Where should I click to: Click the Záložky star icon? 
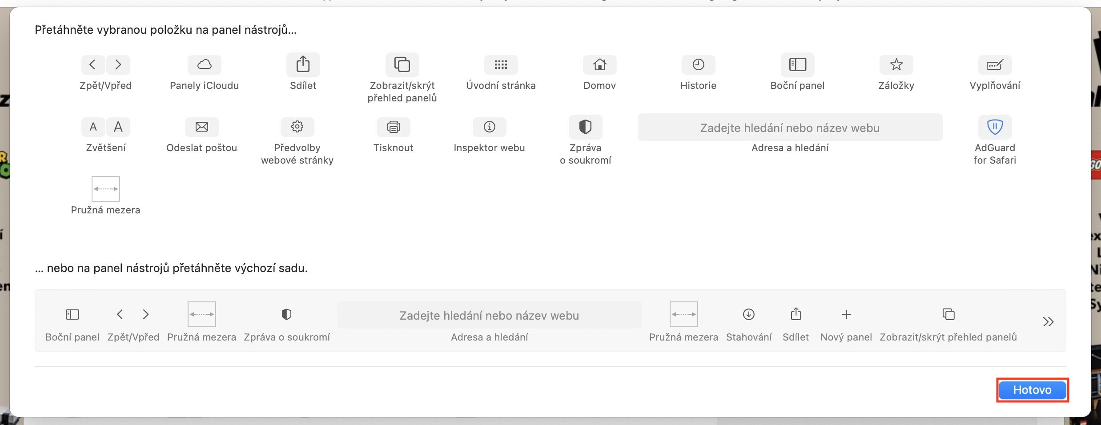coord(896,65)
